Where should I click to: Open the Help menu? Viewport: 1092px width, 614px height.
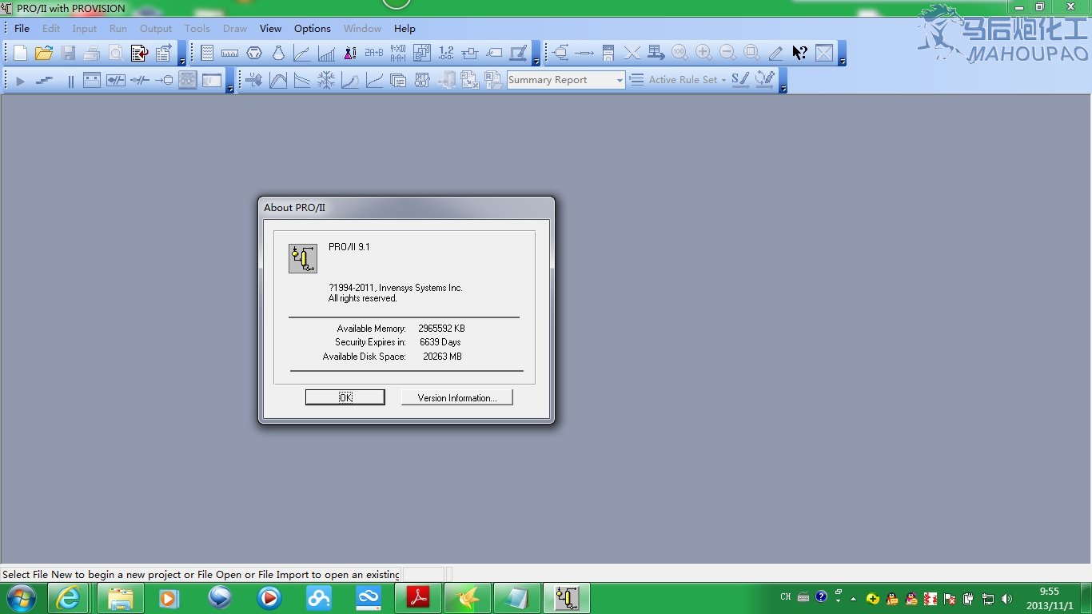coord(405,29)
